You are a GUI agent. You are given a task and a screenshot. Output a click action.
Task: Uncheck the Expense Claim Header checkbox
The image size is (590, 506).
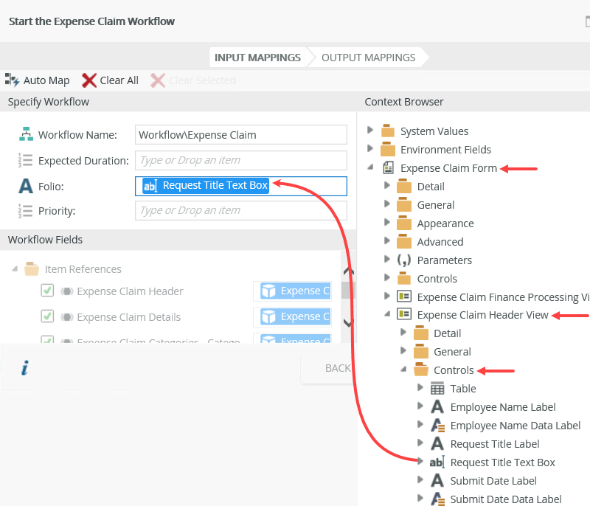coord(47,291)
